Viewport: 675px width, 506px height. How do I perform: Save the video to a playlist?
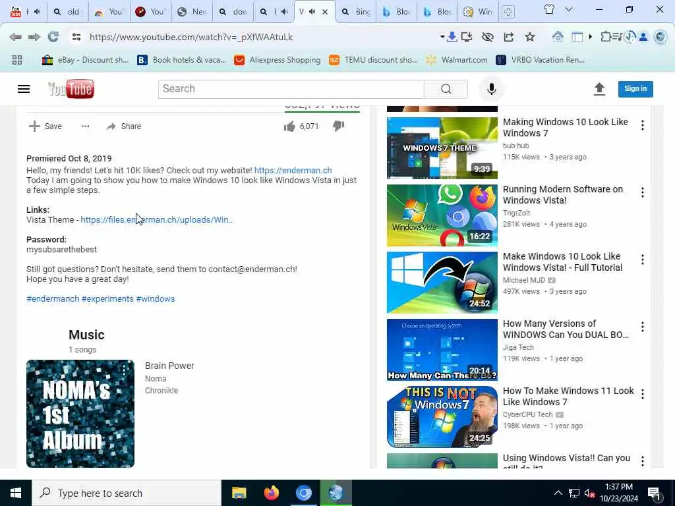click(45, 126)
